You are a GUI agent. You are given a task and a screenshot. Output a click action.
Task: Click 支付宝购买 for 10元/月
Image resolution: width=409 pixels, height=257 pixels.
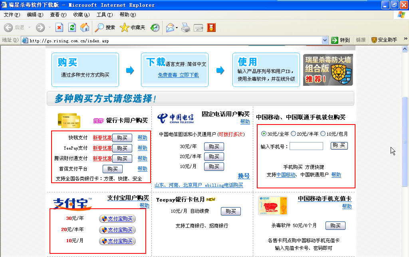click(117, 241)
